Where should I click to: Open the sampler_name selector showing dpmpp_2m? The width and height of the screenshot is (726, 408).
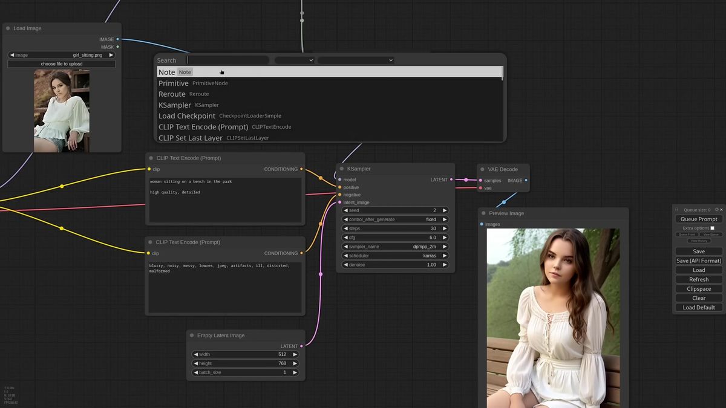pyautogui.click(x=396, y=247)
